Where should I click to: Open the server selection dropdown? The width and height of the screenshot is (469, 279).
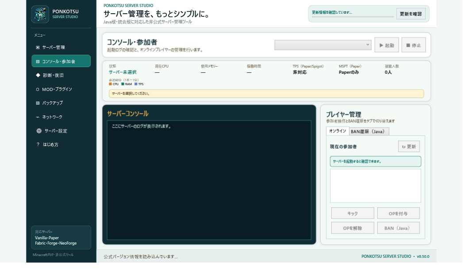tap(323, 45)
